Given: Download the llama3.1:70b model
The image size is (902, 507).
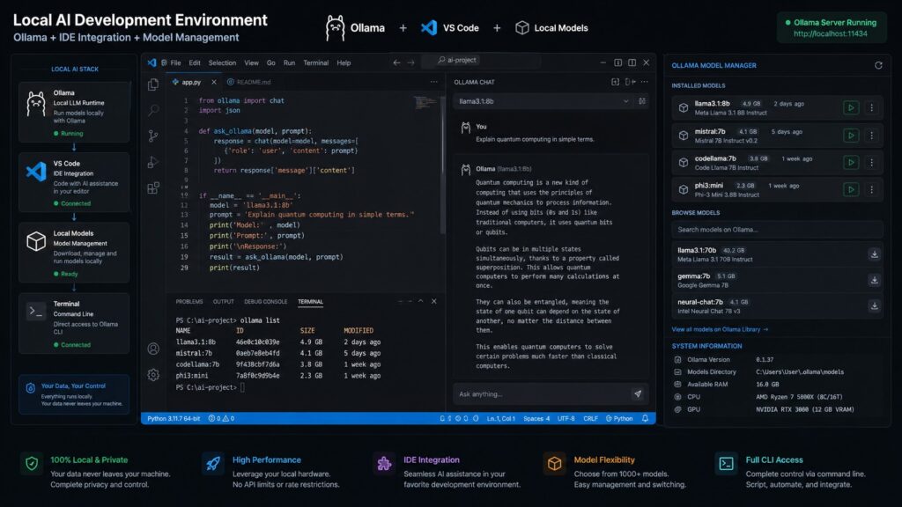Looking at the screenshot, I should (x=875, y=254).
